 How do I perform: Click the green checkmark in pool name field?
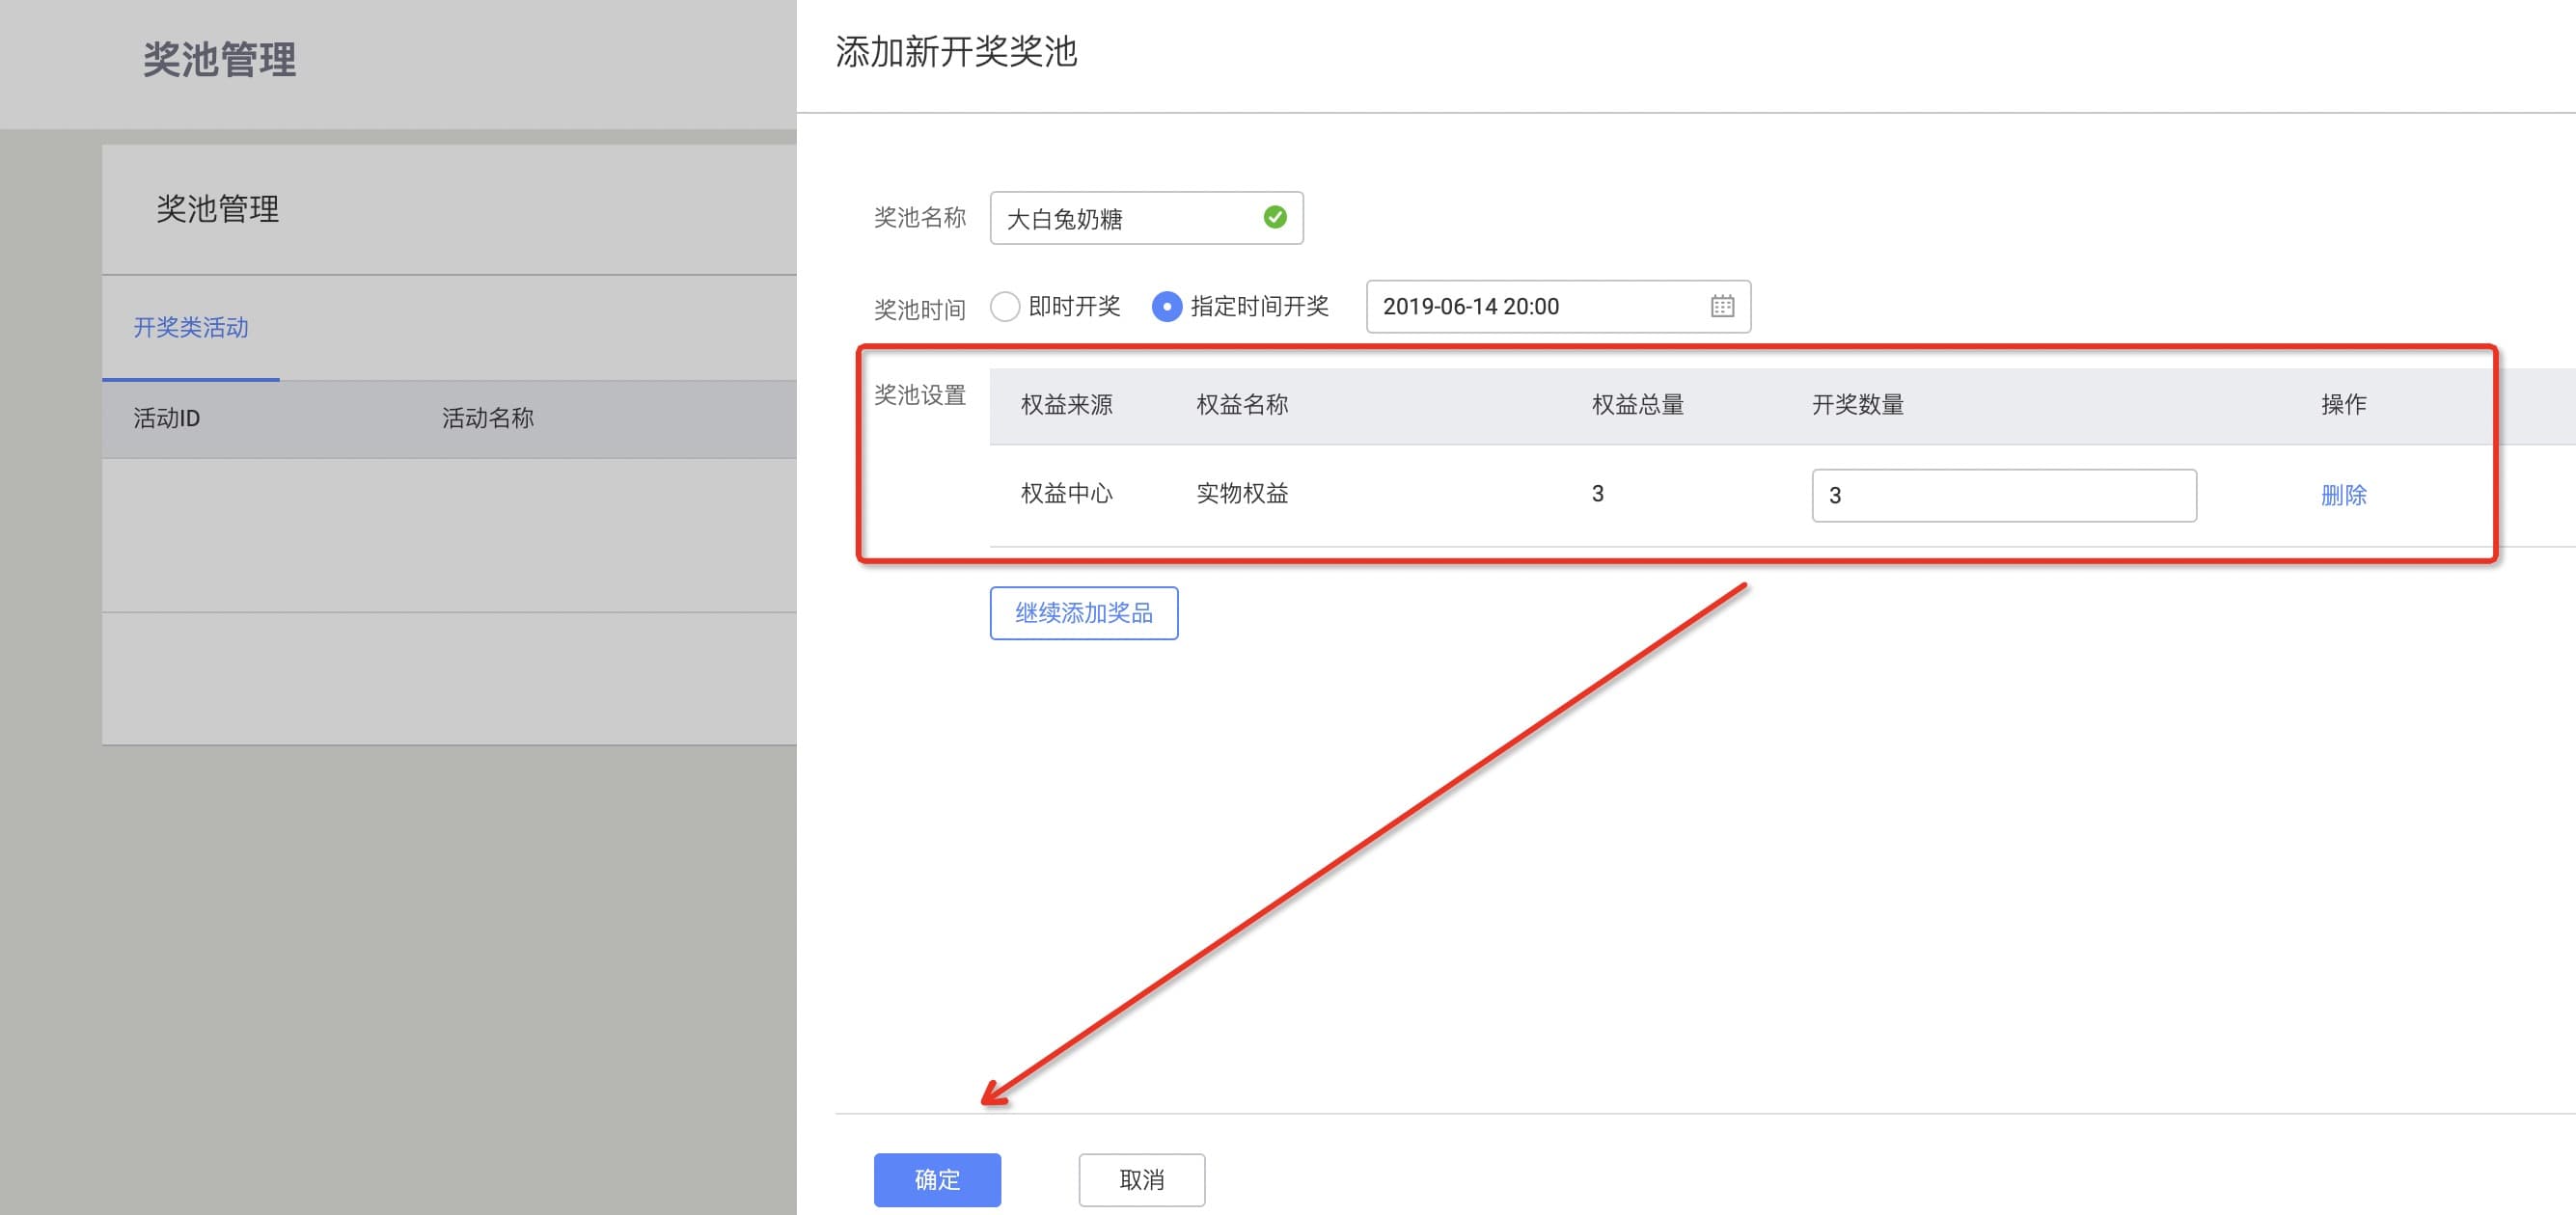coord(1275,217)
